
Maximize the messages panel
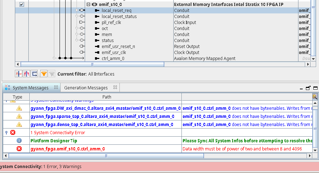point(315,88)
